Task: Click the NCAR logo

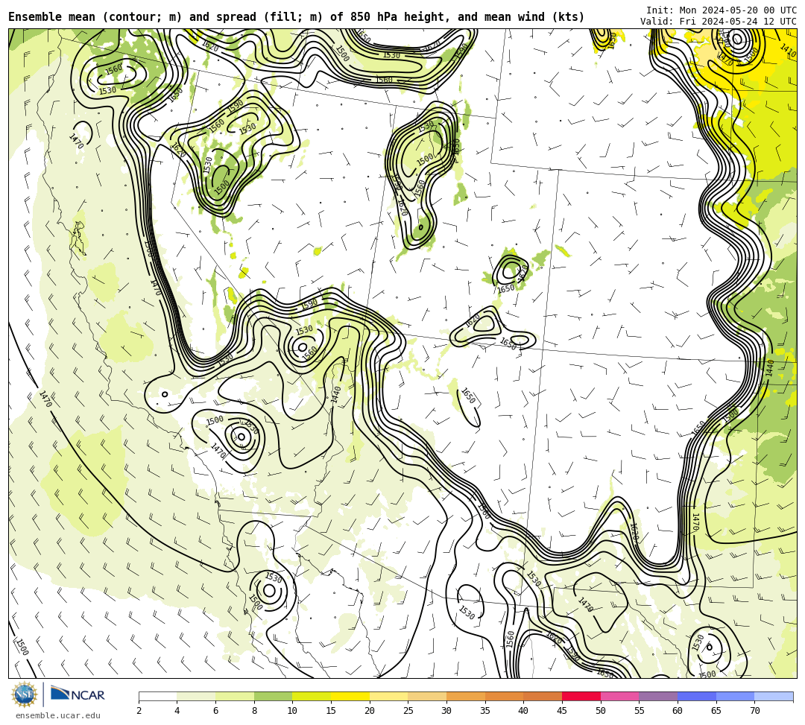Action: tap(78, 694)
